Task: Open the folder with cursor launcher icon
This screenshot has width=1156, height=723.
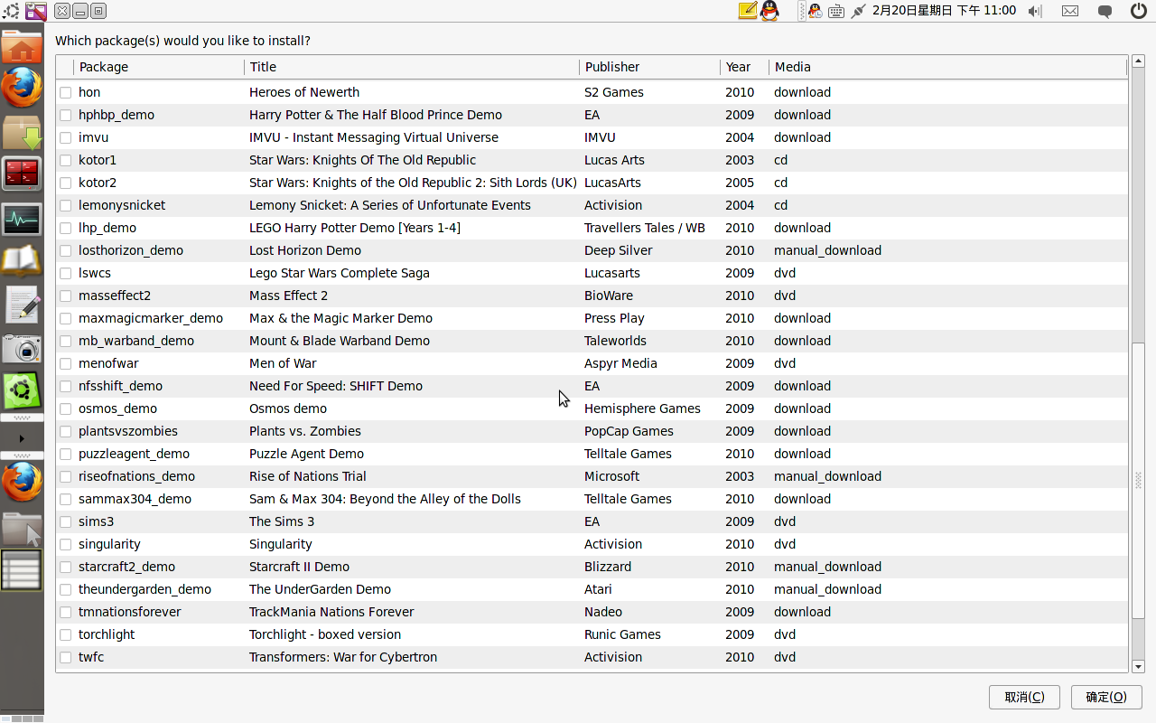Action: click(x=22, y=528)
